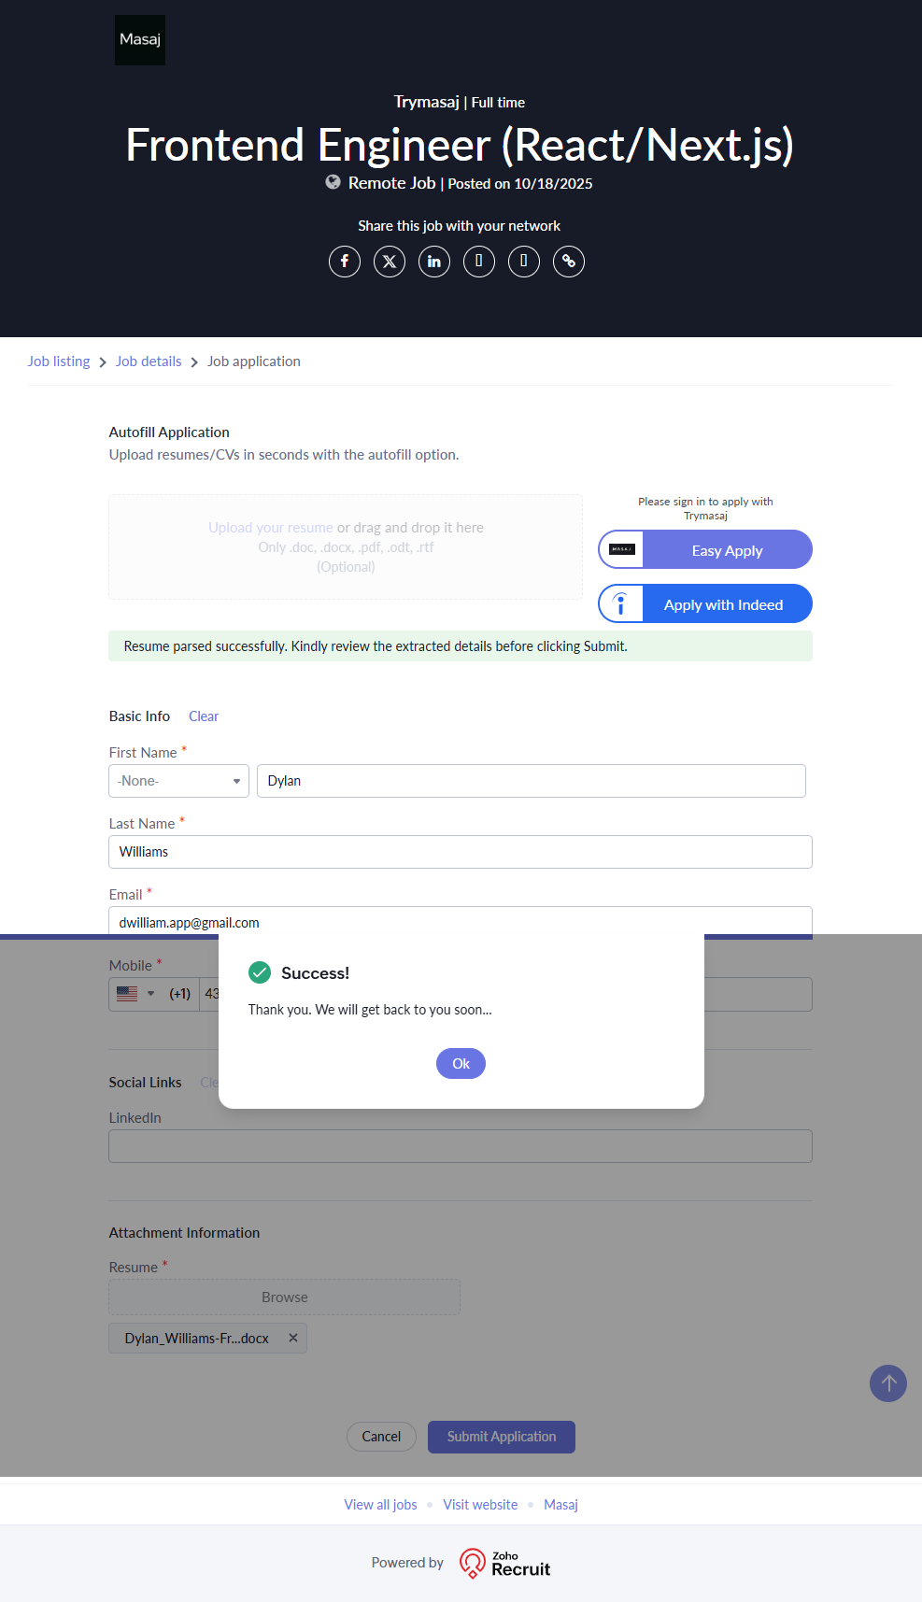Click Easy Apply button

point(705,550)
